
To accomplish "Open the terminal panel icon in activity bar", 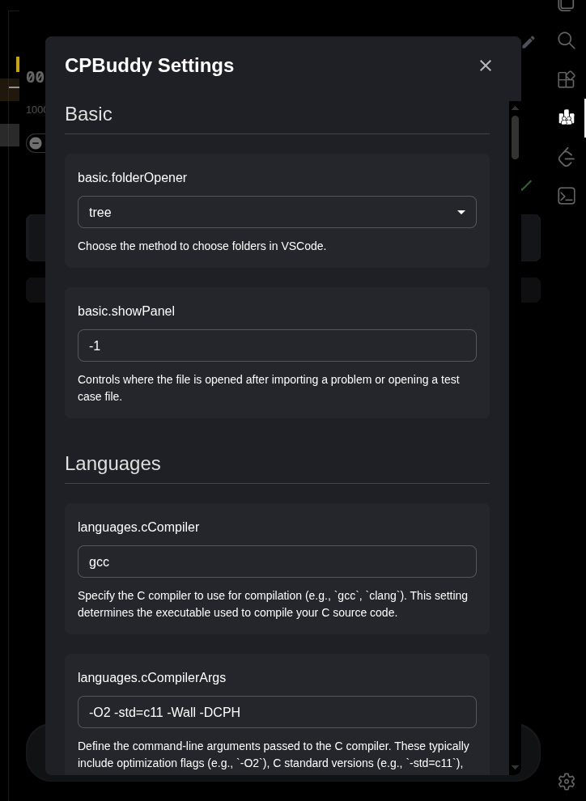I will (566, 196).
